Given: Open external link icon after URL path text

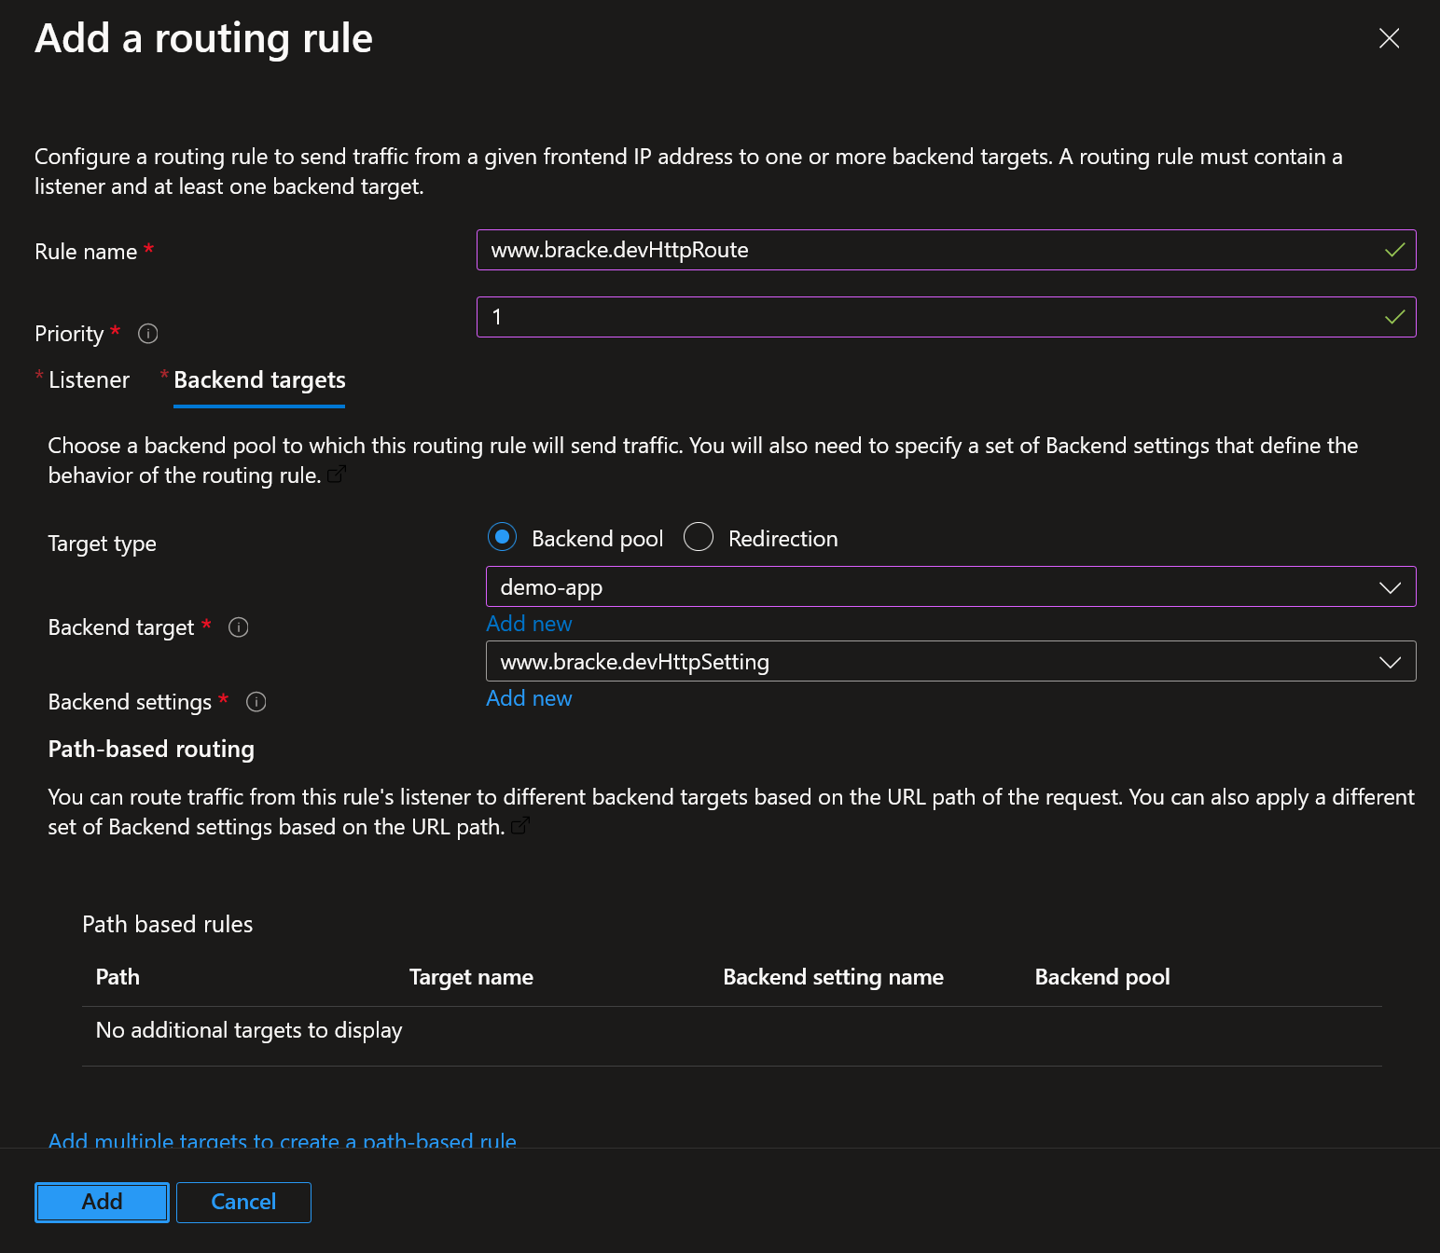Looking at the screenshot, I should point(520,826).
